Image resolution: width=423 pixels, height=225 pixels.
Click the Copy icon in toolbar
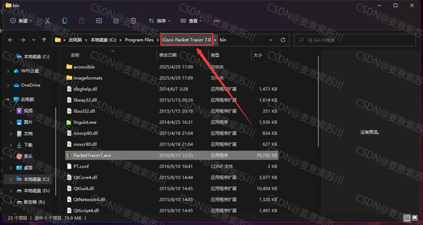pyautogui.click(x=65, y=21)
